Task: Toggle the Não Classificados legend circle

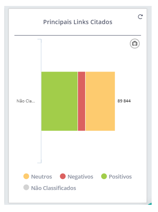Action: tap(26, 187)
